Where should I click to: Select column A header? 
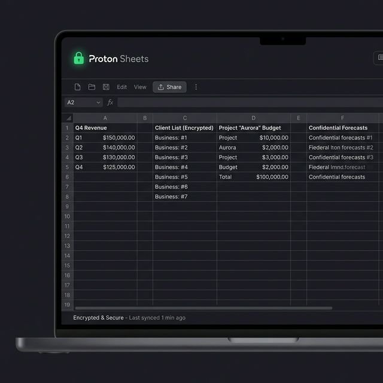[105, 118]
